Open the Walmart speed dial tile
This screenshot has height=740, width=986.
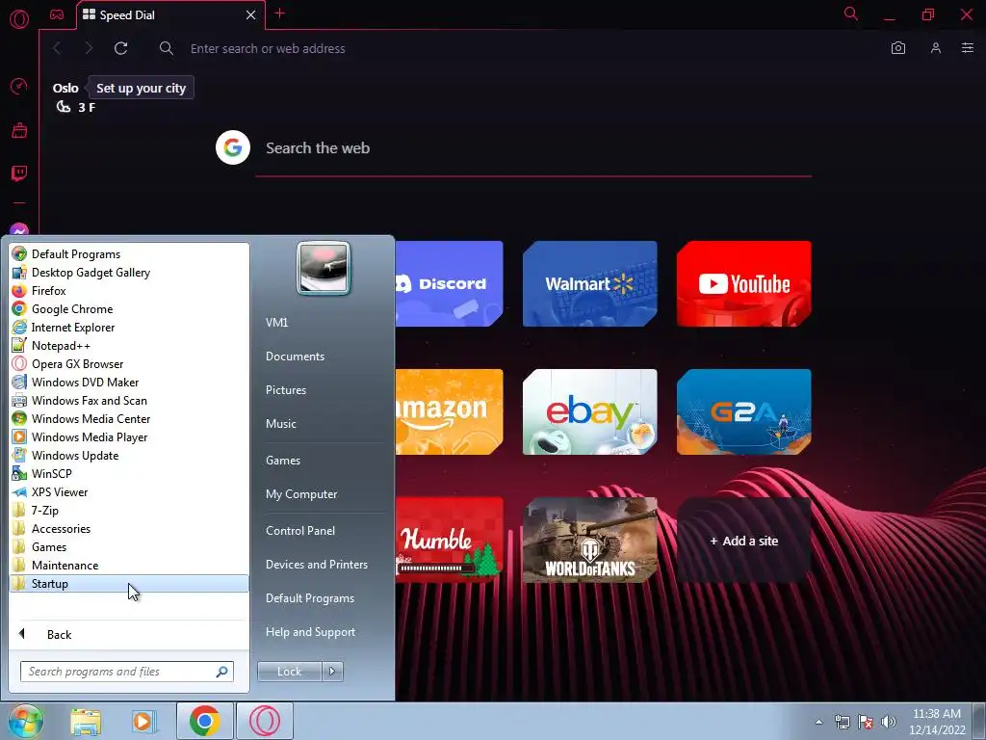(x=590, y=284)
